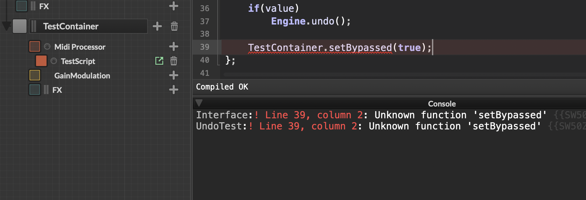
Task: Select the FX chain under TestContainer
Action: click(57, 90)
